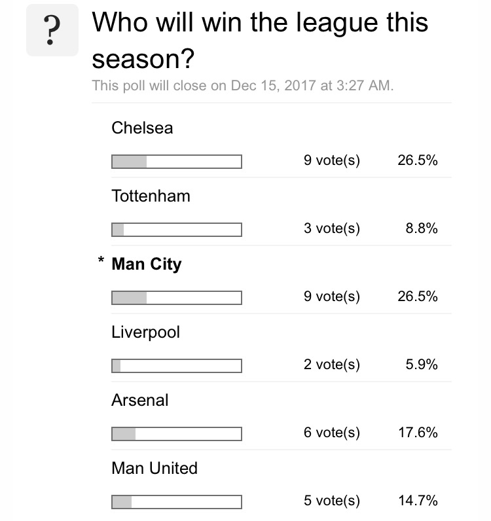Click Arsenal's 17.6% percentage
This screenshot has height=521, width=491.
418,433
